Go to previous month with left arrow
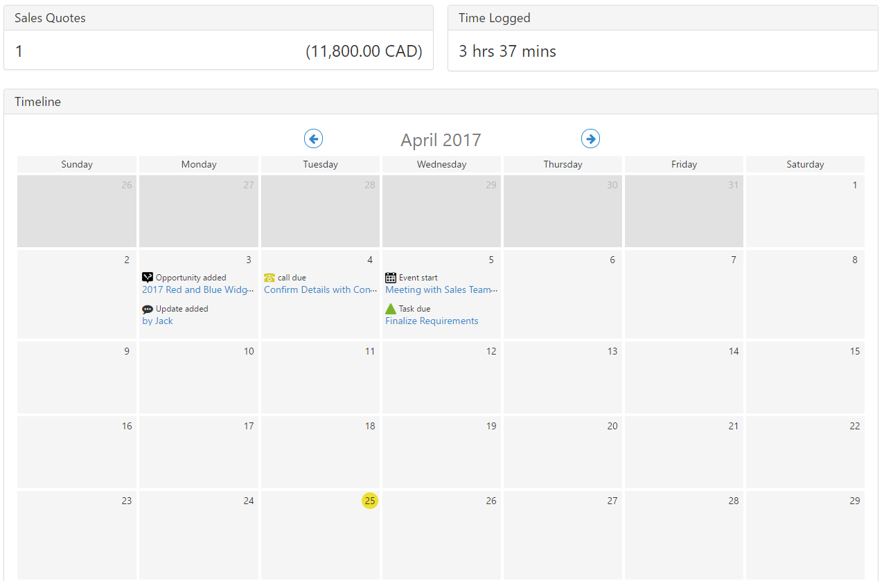The width and height of the screenshot is (884, 581). point(313,139)
